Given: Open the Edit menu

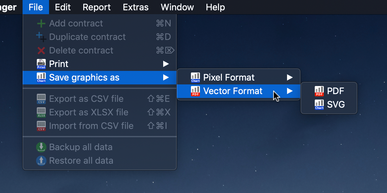Looking at the screenshot, I should pyautogui.click(x=63, y=7).
